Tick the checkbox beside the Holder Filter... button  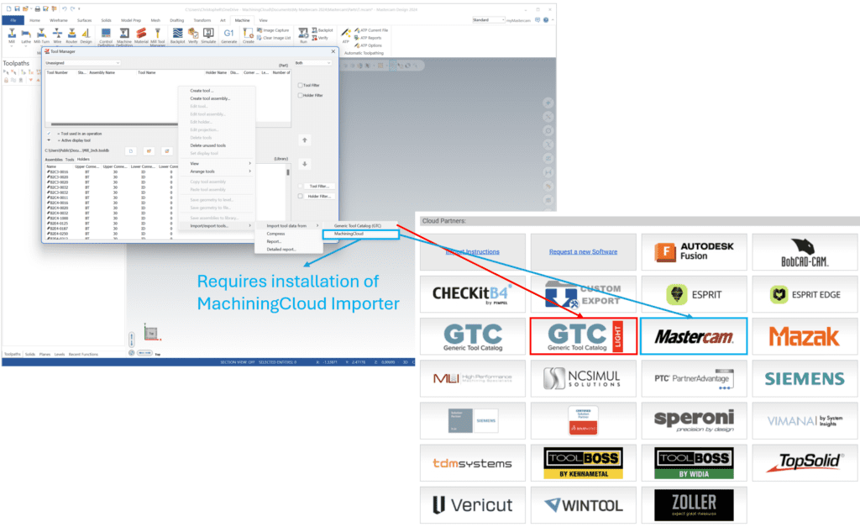click(x=300, y=196)
